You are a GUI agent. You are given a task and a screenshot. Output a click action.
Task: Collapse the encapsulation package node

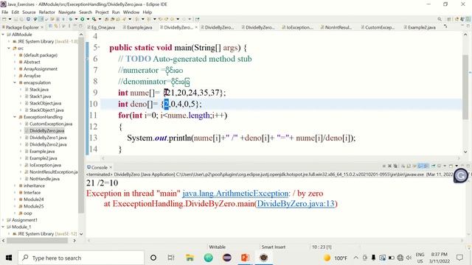(x=15, y=82)
